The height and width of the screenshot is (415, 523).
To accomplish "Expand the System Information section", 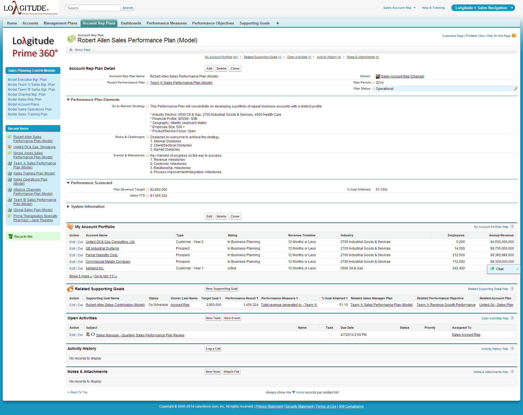I will point(68,207).
